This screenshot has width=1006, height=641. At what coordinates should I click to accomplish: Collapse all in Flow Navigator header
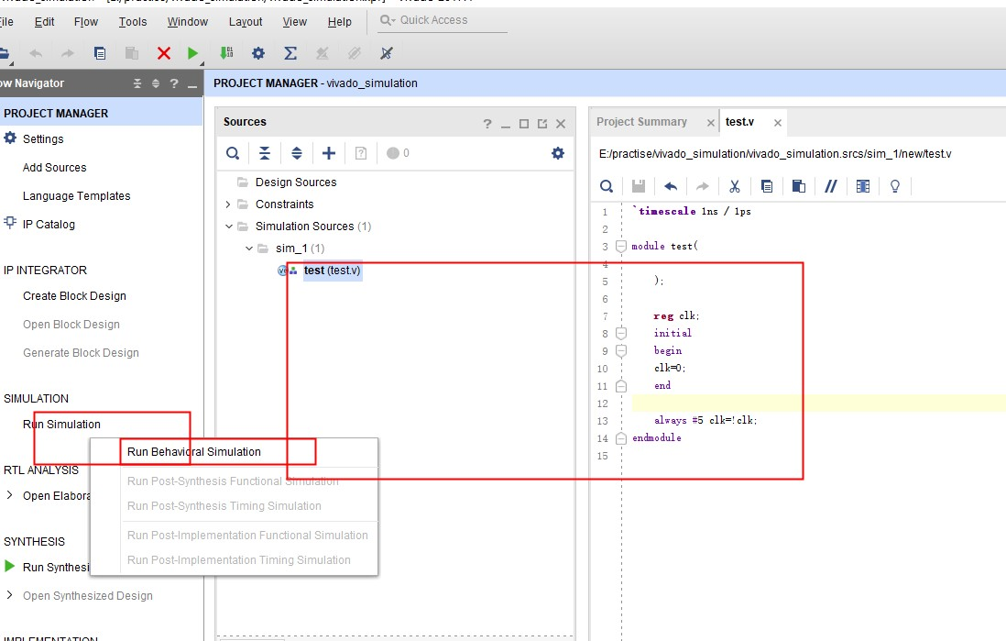click(x=137, y=83)
